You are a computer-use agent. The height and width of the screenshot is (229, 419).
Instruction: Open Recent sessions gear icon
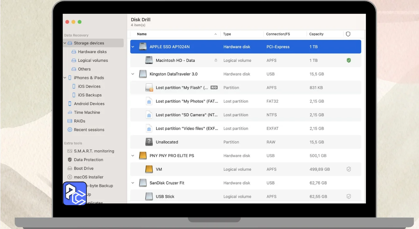coord(70,130)
